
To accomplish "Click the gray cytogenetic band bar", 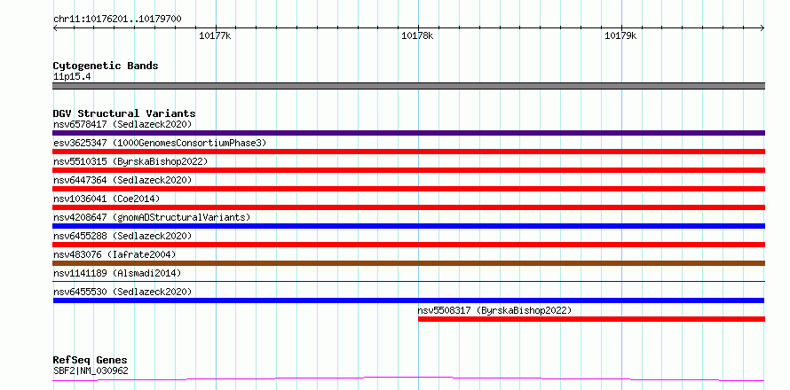I will coord(408,86).
